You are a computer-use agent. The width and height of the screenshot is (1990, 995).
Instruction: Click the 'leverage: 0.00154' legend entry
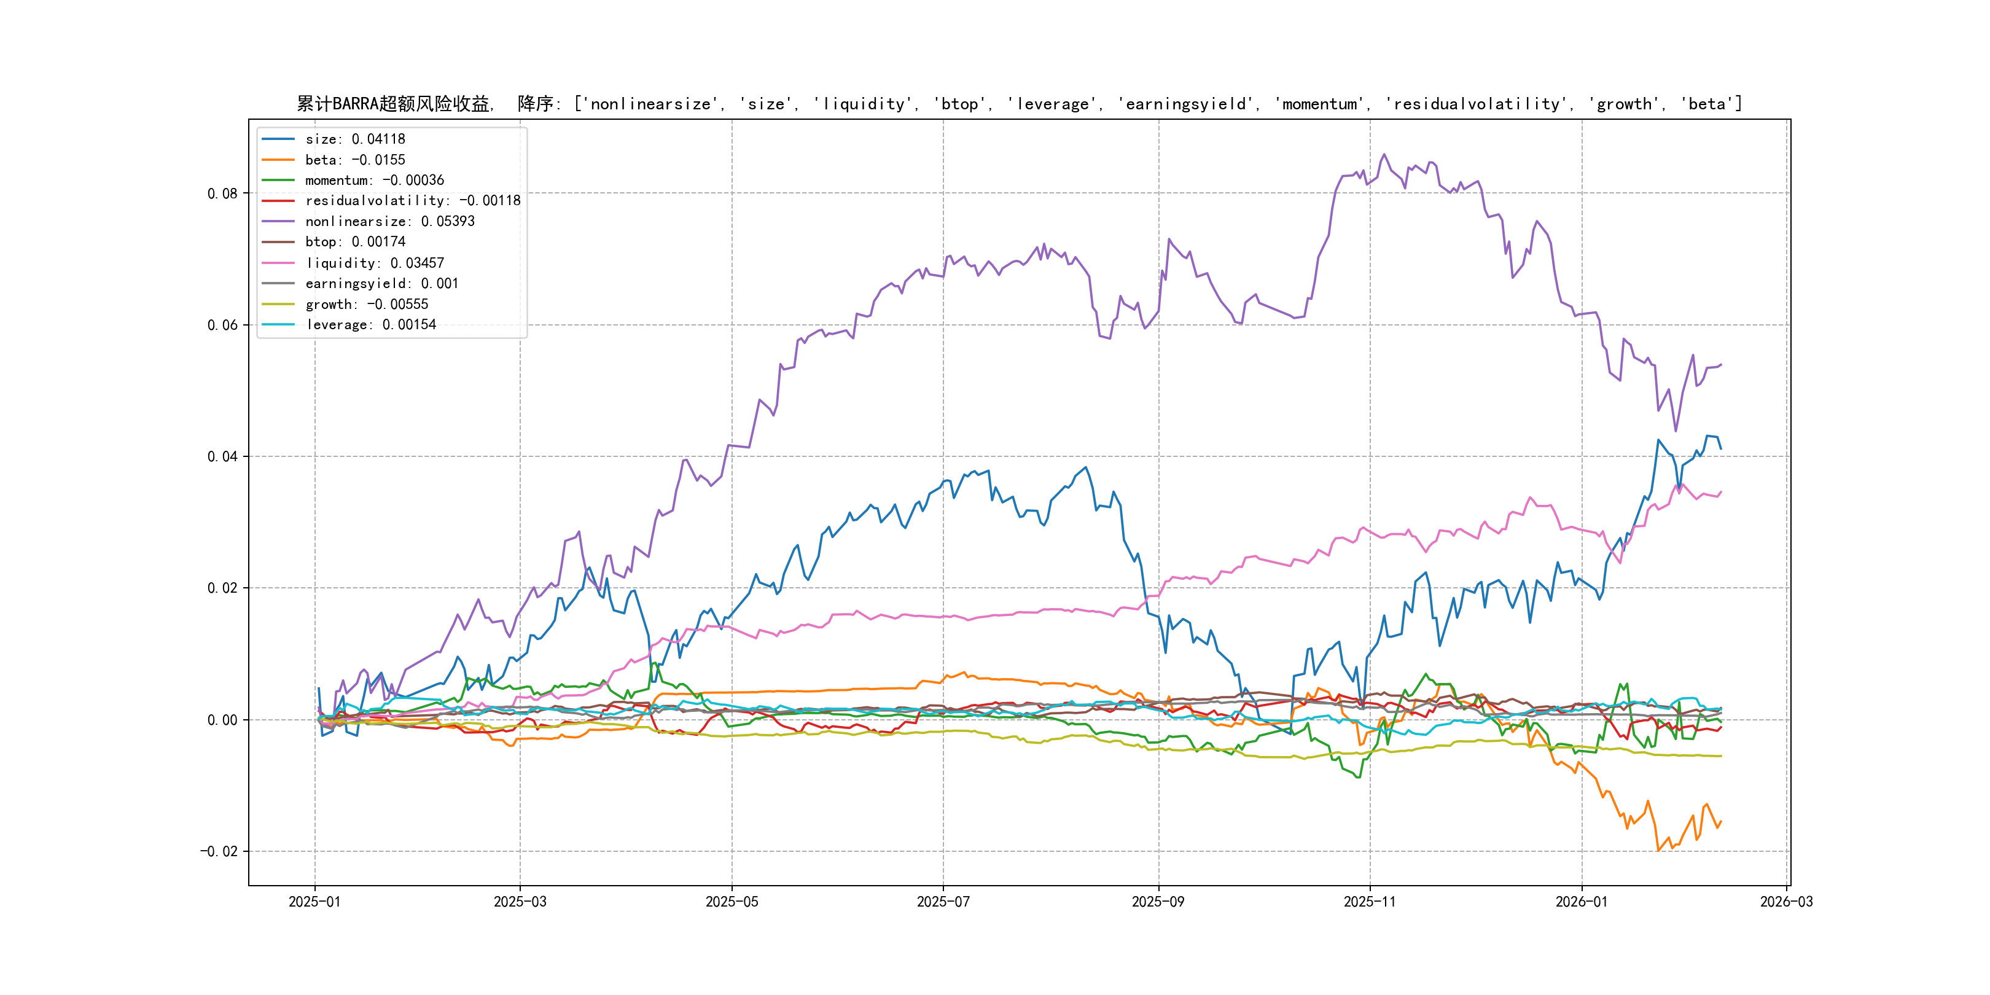[371, 326]
